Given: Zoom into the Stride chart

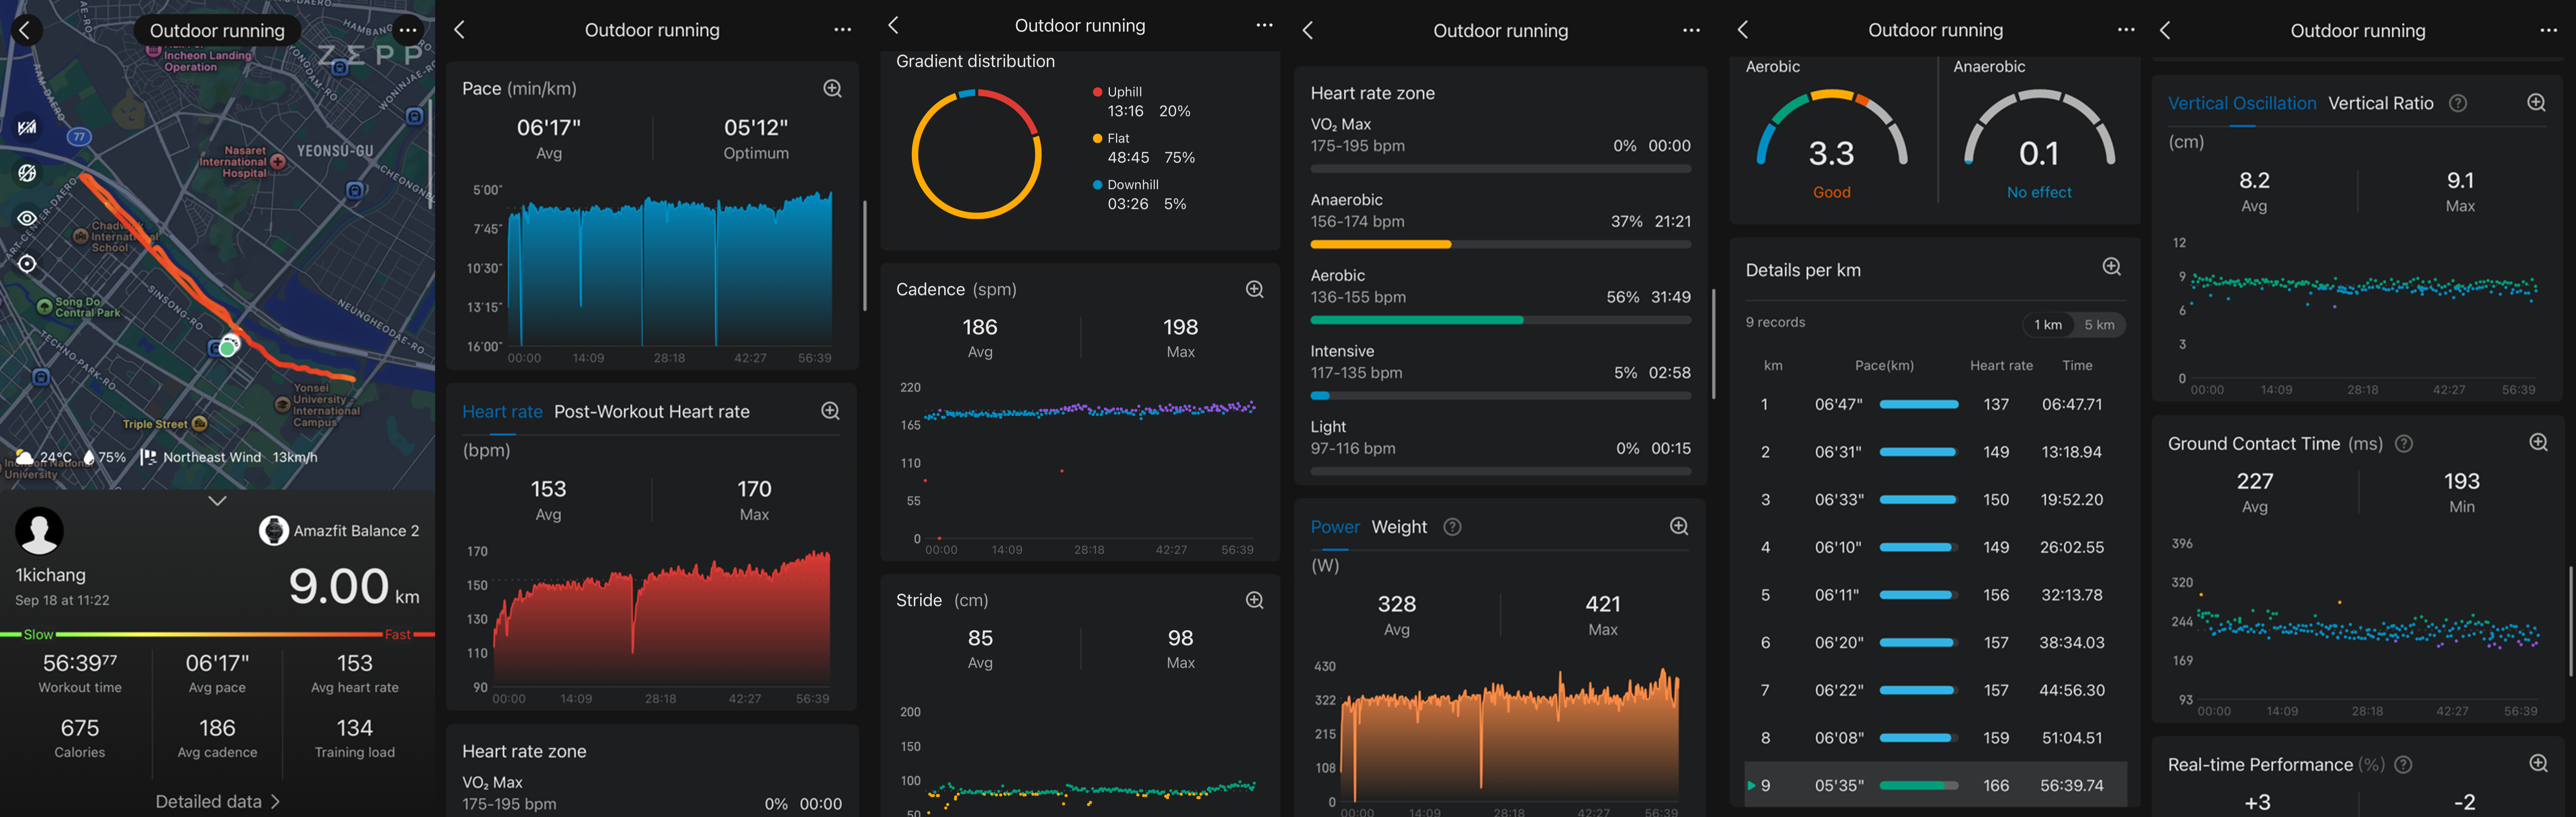Looking at the screenshot, I should click(1254, 600).
